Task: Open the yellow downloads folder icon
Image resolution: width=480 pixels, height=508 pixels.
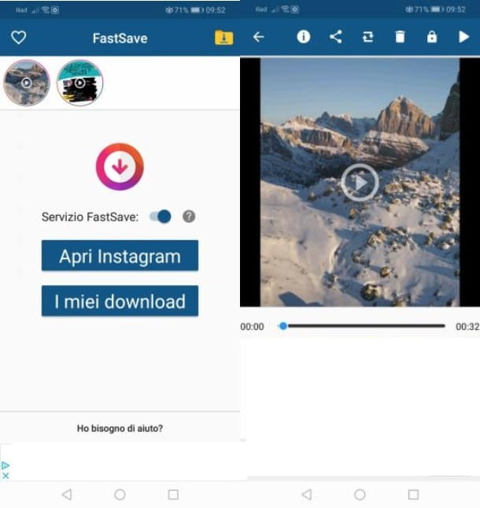Action: [x=223, y=38]
